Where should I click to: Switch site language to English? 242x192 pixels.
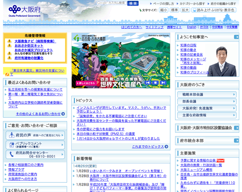tap(192, 27)
